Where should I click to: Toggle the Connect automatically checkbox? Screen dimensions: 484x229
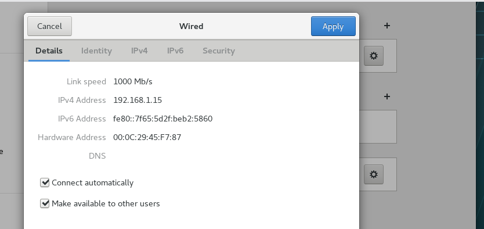[45, 183]
